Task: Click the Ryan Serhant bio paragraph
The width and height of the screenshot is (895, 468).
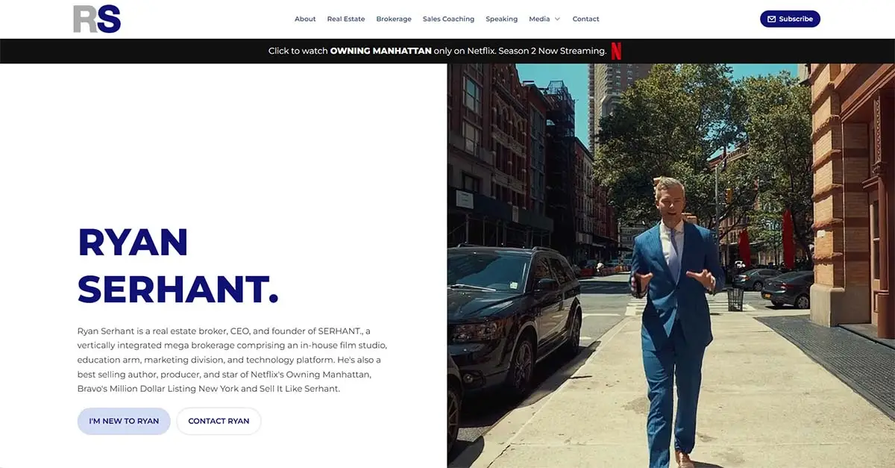Action: 232,360
